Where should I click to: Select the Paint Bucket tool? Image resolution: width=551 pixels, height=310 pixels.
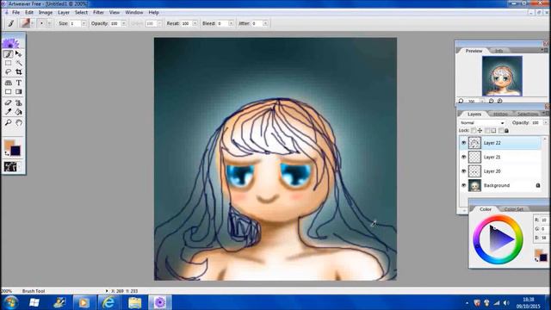tap(19, 112)
